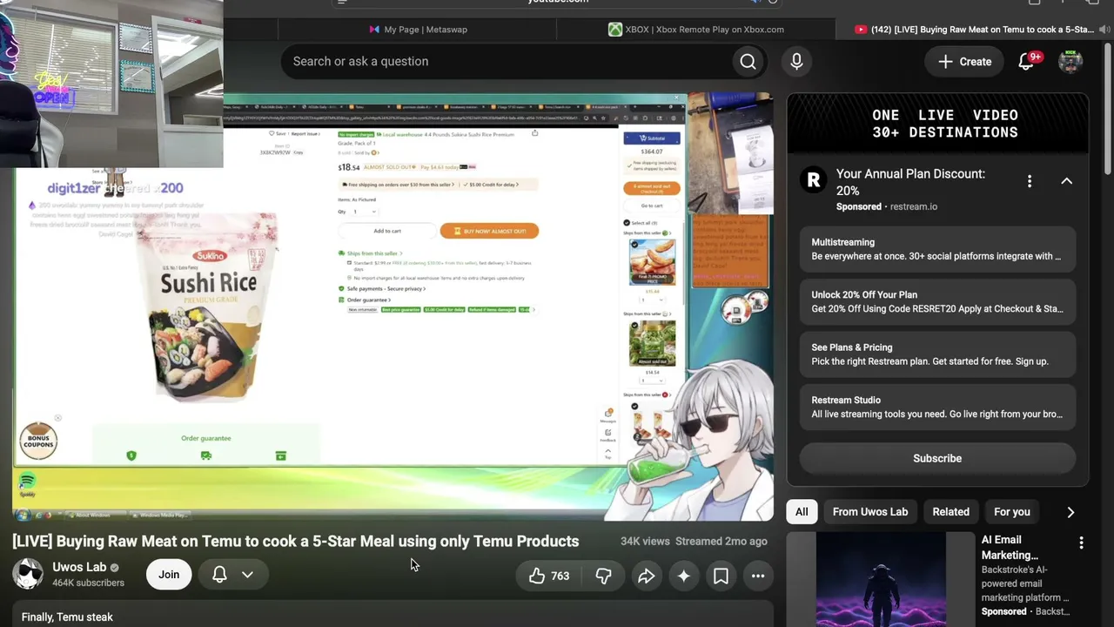Click the 'Finally, Temu steak' description text
The height and width of the screenshot is (627, 1114).
(67, 617)
